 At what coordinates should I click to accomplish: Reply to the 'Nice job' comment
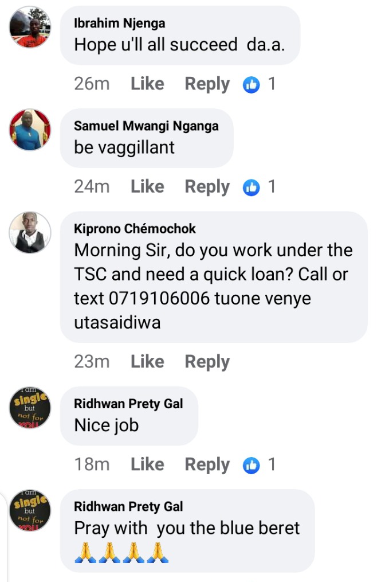pos(207,466)
